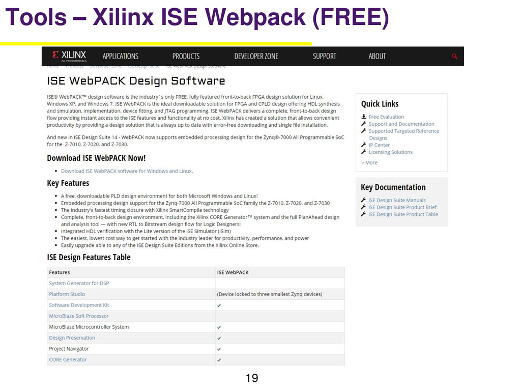Click bullet about ISE Simulator (ISim)
The height and width of the screenshot is (391, 521).
click(146, 231)
